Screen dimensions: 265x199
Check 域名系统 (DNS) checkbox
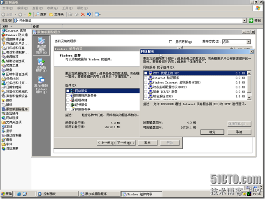[x=146, y=96]
